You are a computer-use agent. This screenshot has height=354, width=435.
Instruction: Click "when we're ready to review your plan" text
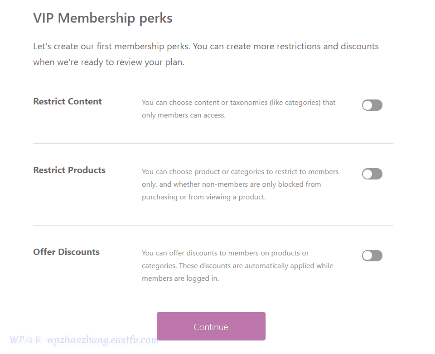pyautogui.click(x=109, y=62)
